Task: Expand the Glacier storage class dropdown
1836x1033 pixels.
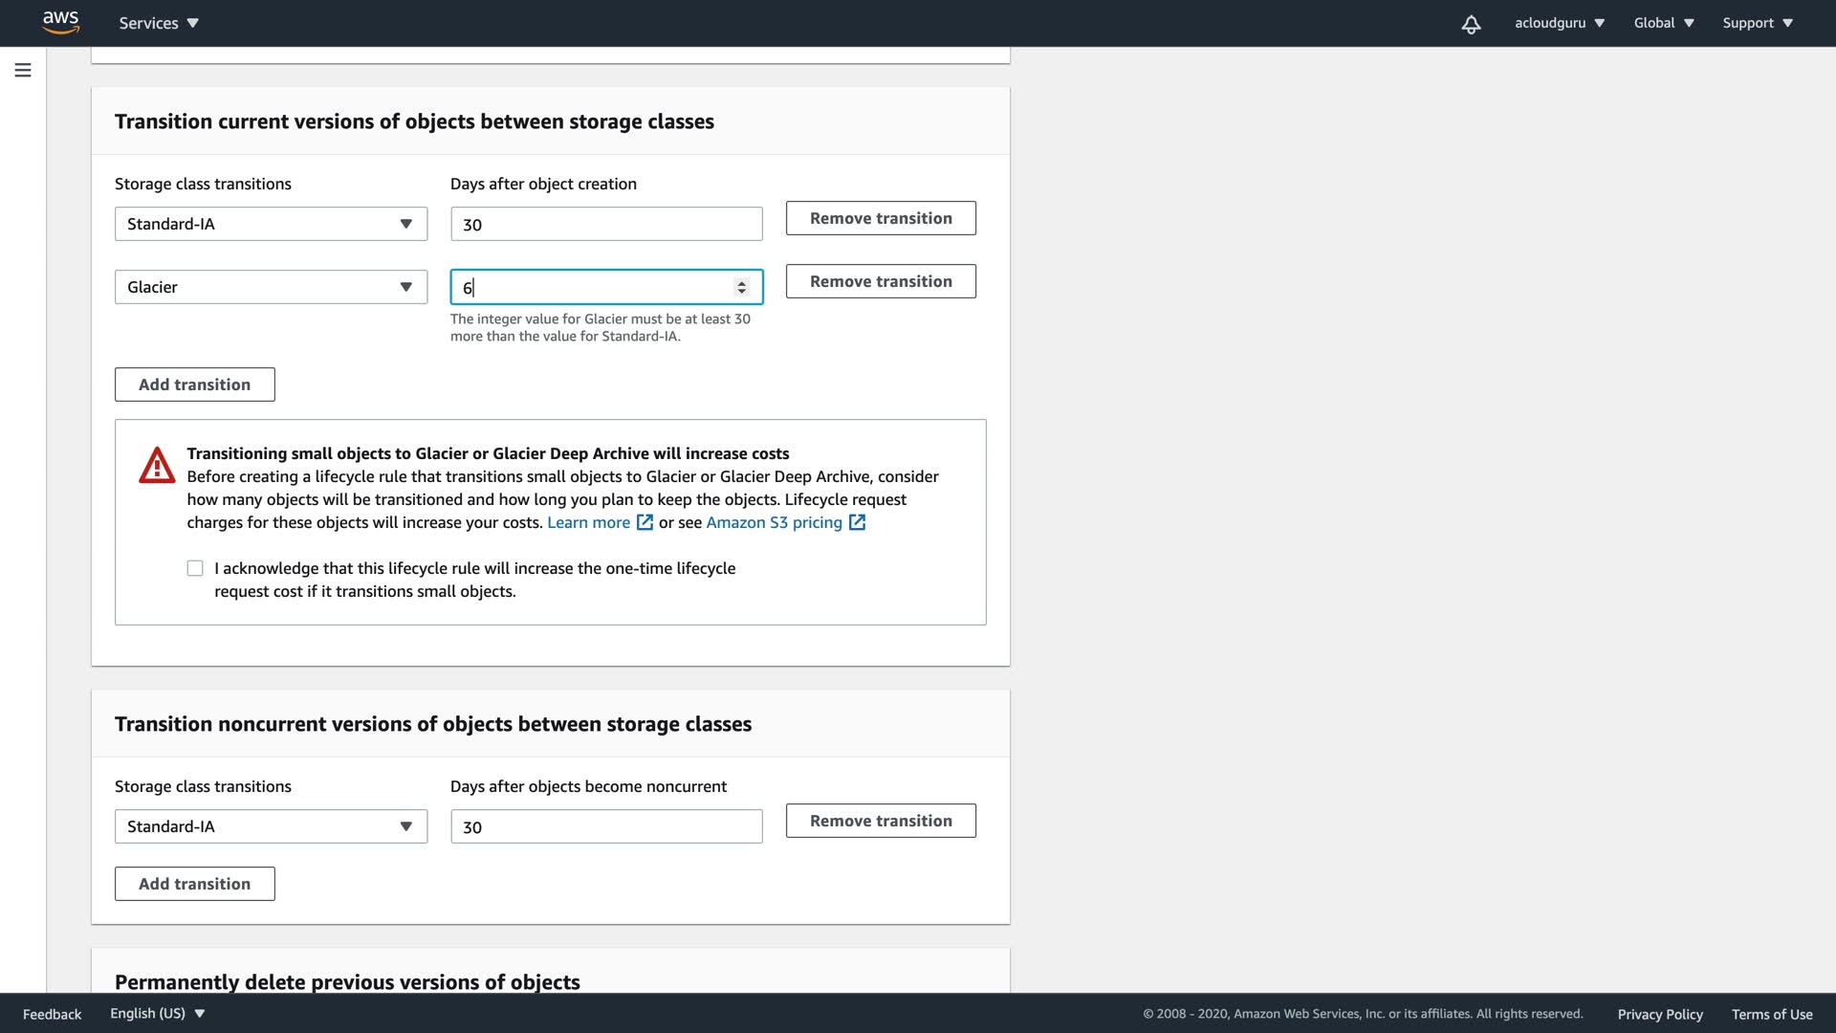Action: pyautogui.click(x=271, y=287)
